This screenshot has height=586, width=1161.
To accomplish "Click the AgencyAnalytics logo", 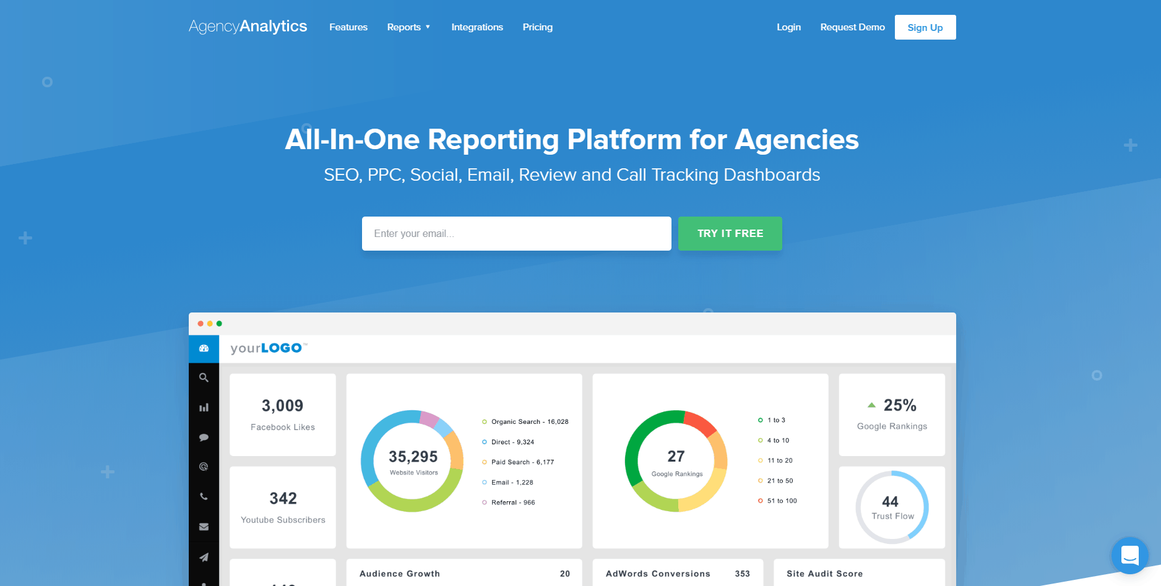I will coord(248,27).
